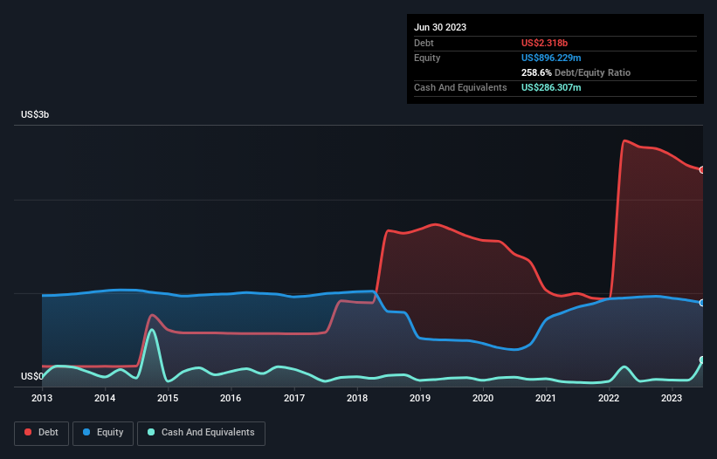This screenshot has width=717, height=459.
Task: Click the 2013 axis label
Action: pos(42,398)
